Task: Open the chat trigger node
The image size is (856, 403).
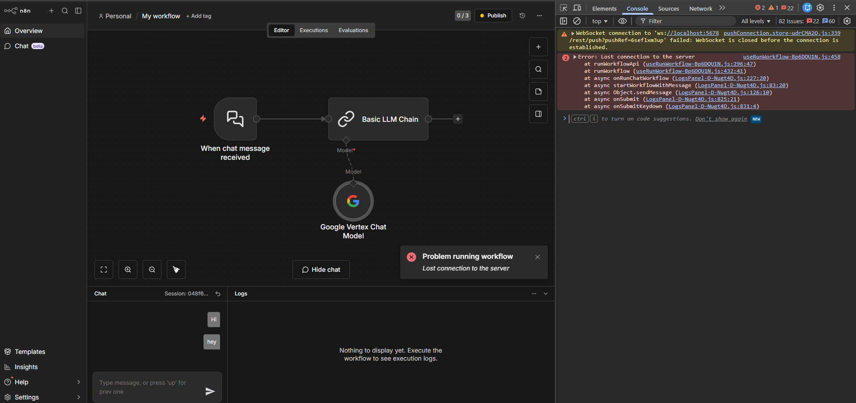Action: pos(235,119)
